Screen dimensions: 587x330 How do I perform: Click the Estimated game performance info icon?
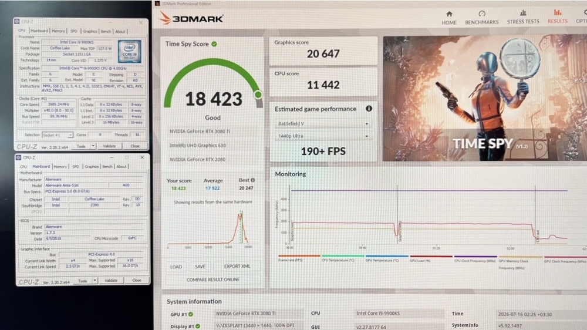click(369, 109)
